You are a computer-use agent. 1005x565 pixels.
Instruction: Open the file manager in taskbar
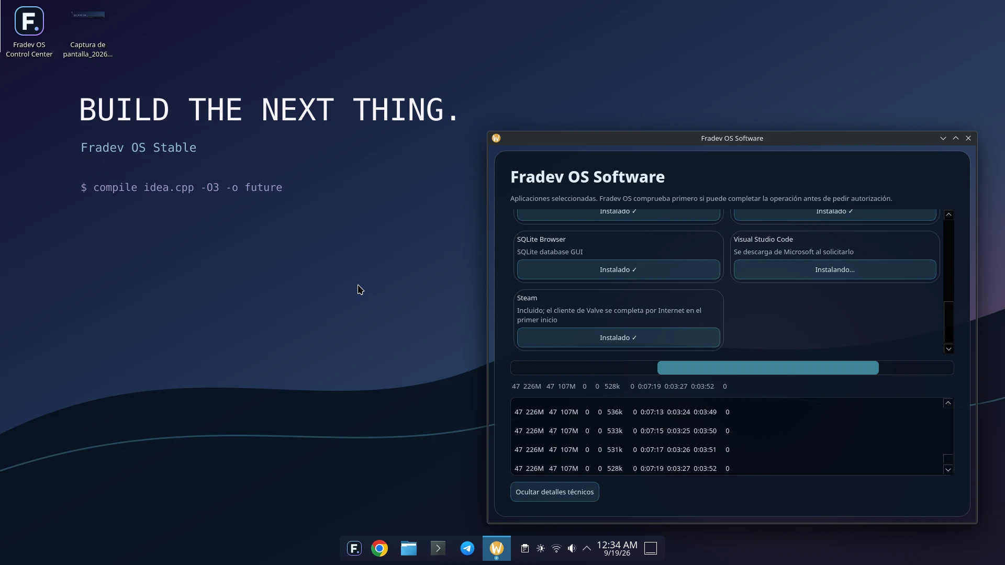[x=409, y=548]
